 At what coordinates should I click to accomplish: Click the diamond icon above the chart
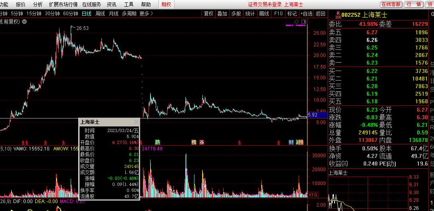click(296, 21)
